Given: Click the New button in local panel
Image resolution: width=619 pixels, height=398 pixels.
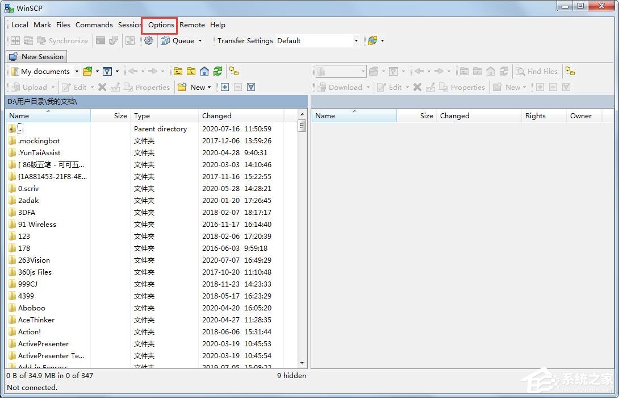Looking at the screenshot, I should tap(193, 88).
